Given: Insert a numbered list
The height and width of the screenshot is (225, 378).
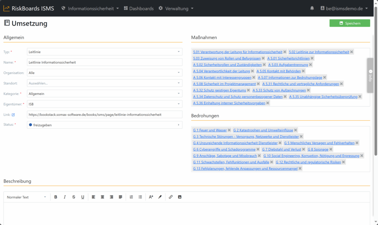Looking at the screenshot, I should [x=131, y=197].
